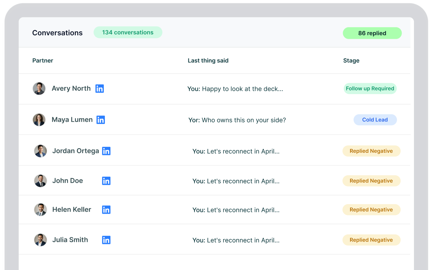Open Helen Keller's LinkedIn icon
This screenshot has width=433, height=270.
coord(106,210)
